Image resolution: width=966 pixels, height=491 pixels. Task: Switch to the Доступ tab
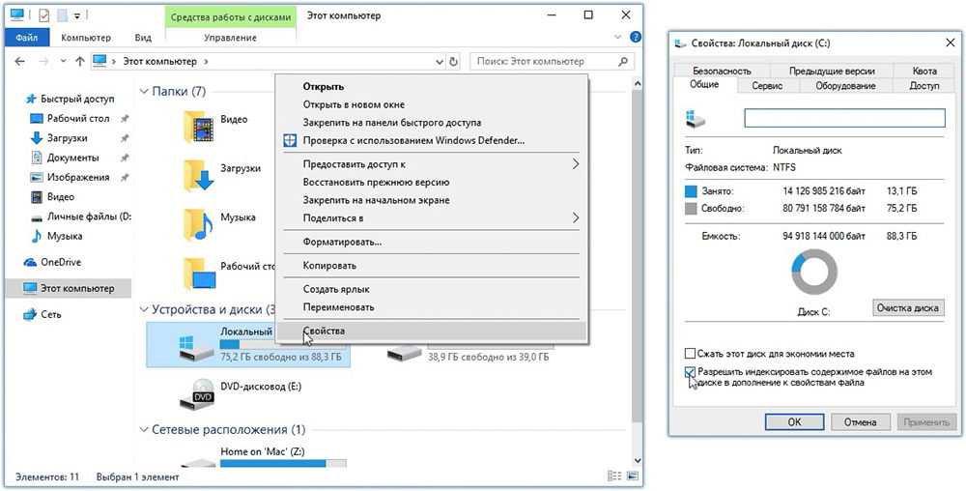coord(924,86)
